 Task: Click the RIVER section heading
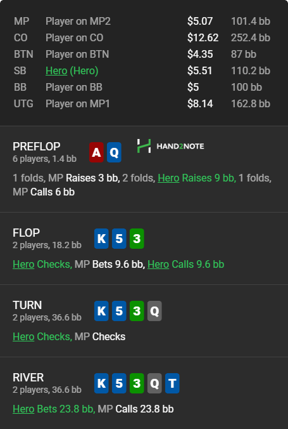point(28,378)
